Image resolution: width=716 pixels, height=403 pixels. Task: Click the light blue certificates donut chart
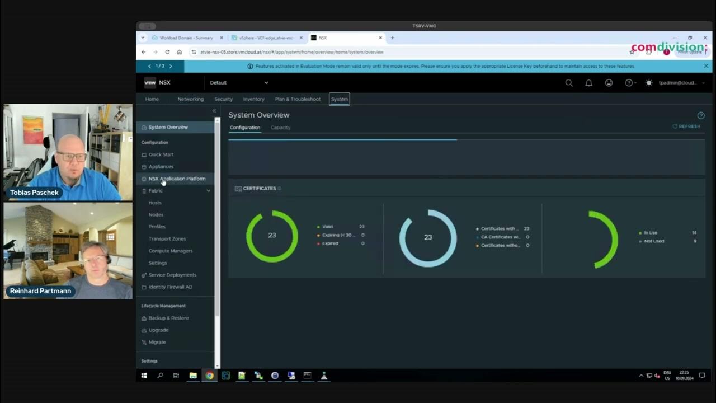[427, 238]
